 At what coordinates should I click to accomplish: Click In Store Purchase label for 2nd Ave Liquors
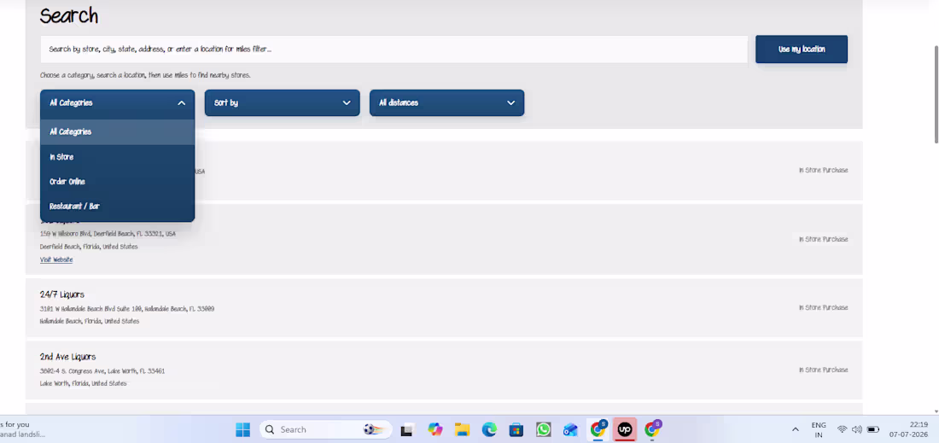[x=824, y=370]
